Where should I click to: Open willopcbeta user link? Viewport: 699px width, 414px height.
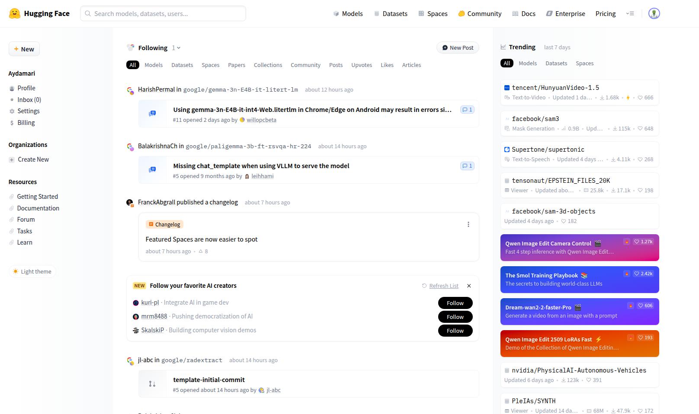(261, 120)
